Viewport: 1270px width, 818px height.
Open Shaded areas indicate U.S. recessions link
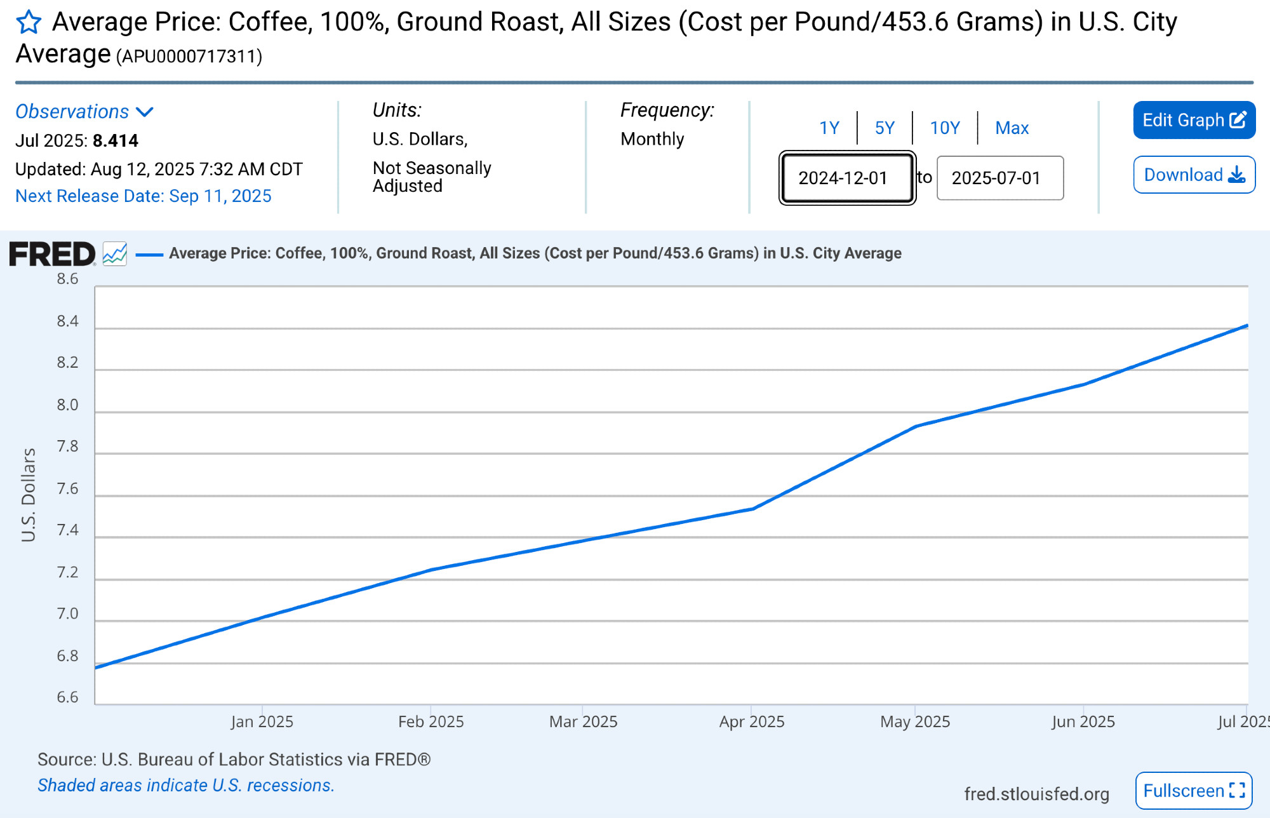point(185,786)
